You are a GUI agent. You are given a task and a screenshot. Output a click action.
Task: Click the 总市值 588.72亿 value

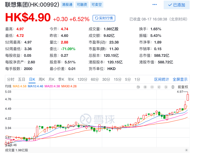(x=162, y=55)
